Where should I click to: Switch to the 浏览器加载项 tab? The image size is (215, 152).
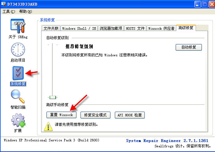click(111, 28)
